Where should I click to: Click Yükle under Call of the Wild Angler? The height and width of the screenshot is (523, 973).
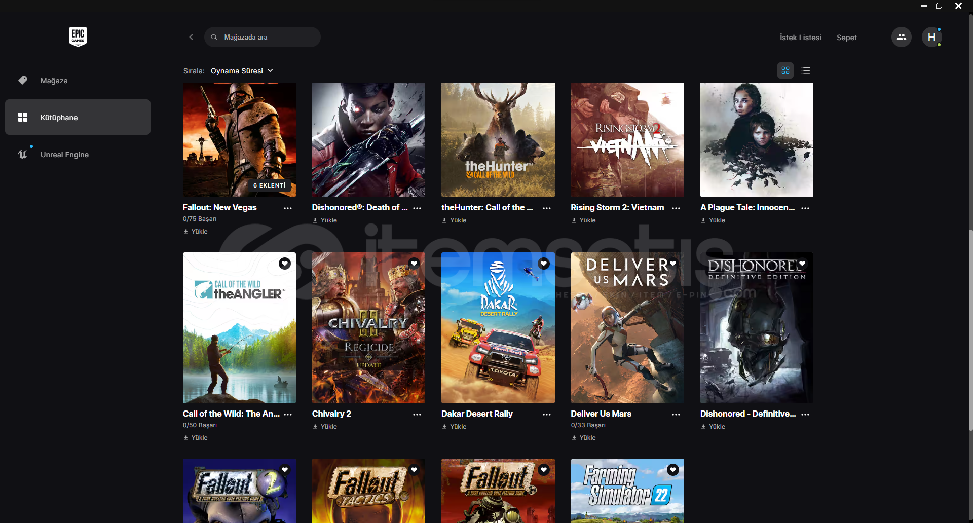[196, 438]
